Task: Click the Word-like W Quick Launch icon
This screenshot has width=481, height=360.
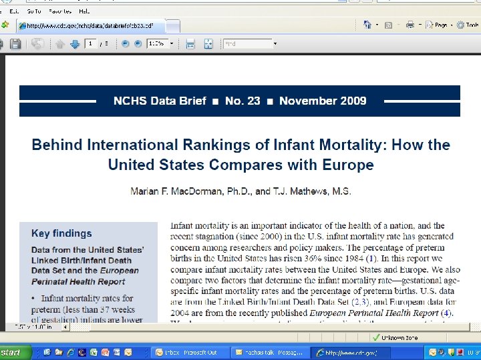Action: pyautogui.click(x=117, y=353)
